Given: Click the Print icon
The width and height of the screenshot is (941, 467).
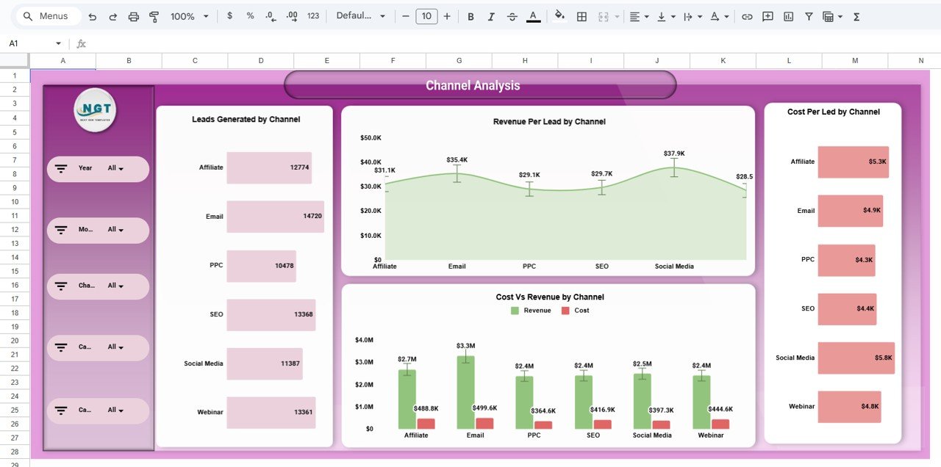Looking at the screenshot, I should 133,15.
